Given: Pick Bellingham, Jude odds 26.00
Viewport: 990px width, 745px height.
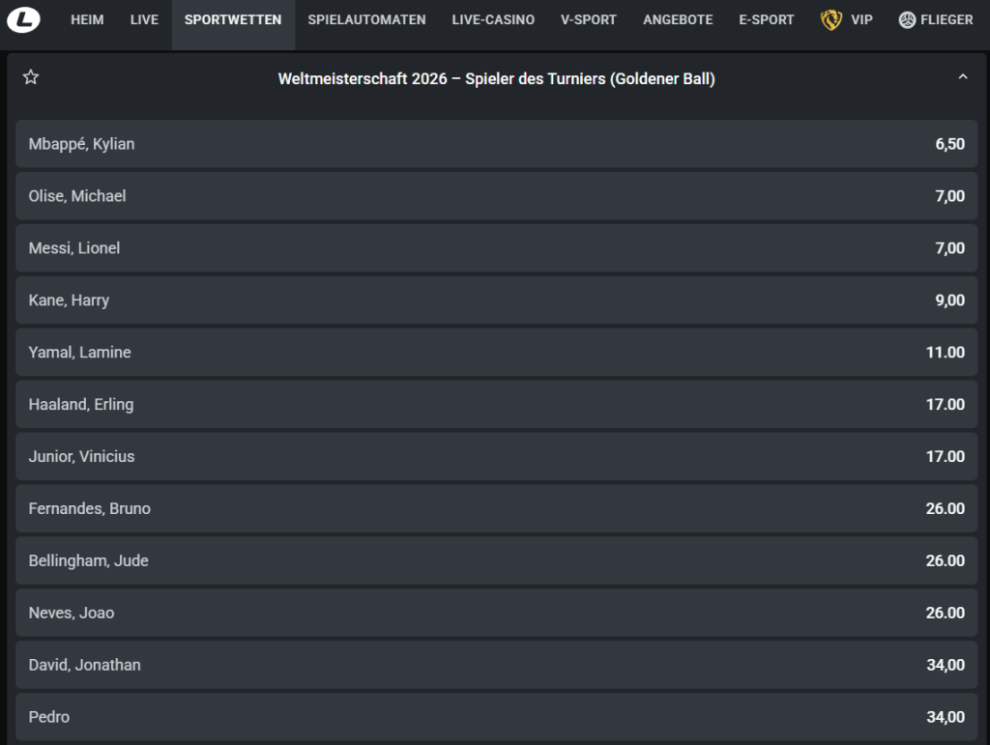Looking at the screenshot, I should coord(946,560).
